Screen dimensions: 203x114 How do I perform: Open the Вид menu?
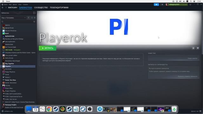coord(10,4)
